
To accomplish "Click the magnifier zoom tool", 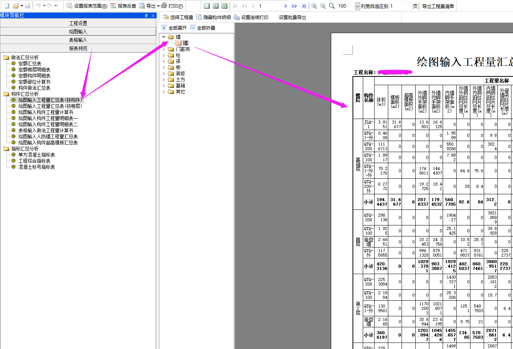I will (332, 6).
